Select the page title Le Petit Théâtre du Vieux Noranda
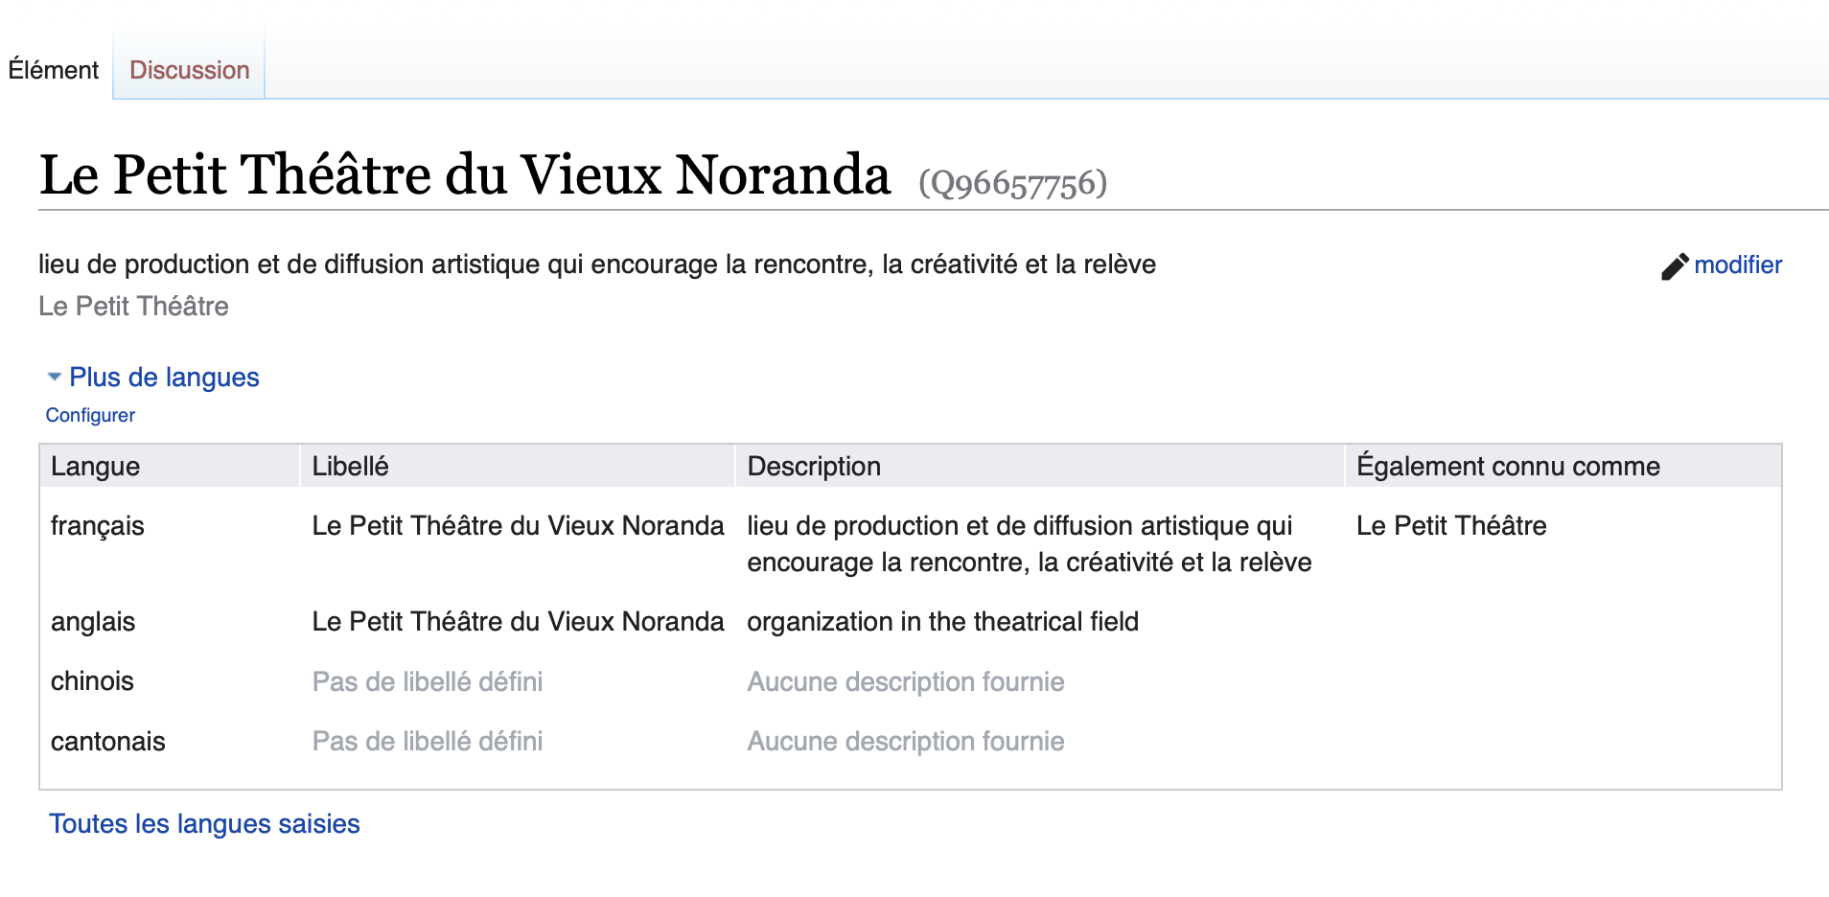The height and width of the screenshot is (897, 1829). [464, 174]
